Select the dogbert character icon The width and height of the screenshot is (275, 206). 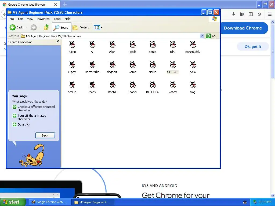pos(113,65)
